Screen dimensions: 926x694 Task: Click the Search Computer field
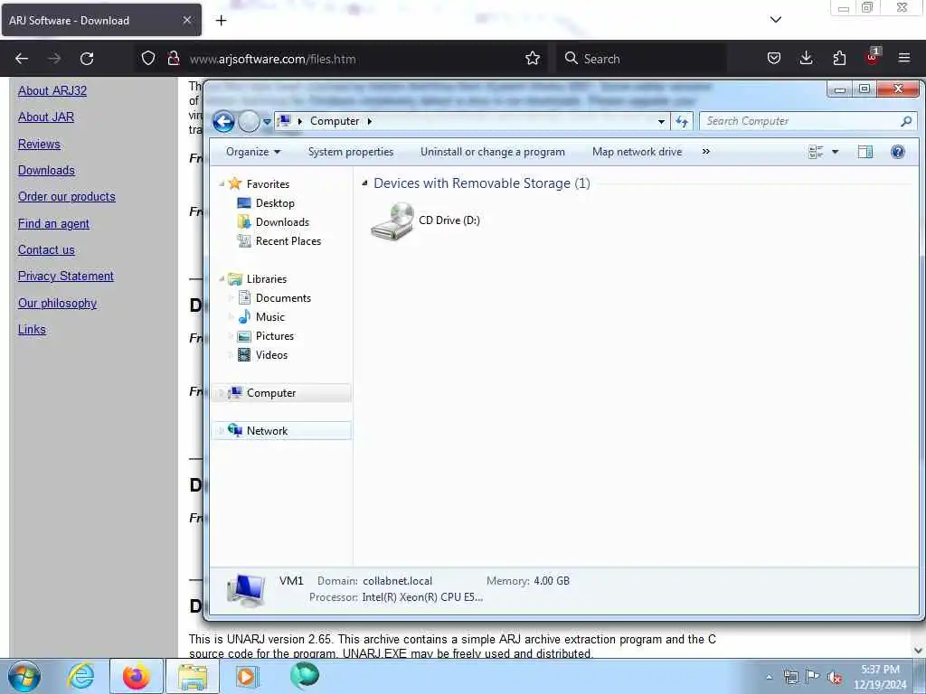[x=808, y=121]
